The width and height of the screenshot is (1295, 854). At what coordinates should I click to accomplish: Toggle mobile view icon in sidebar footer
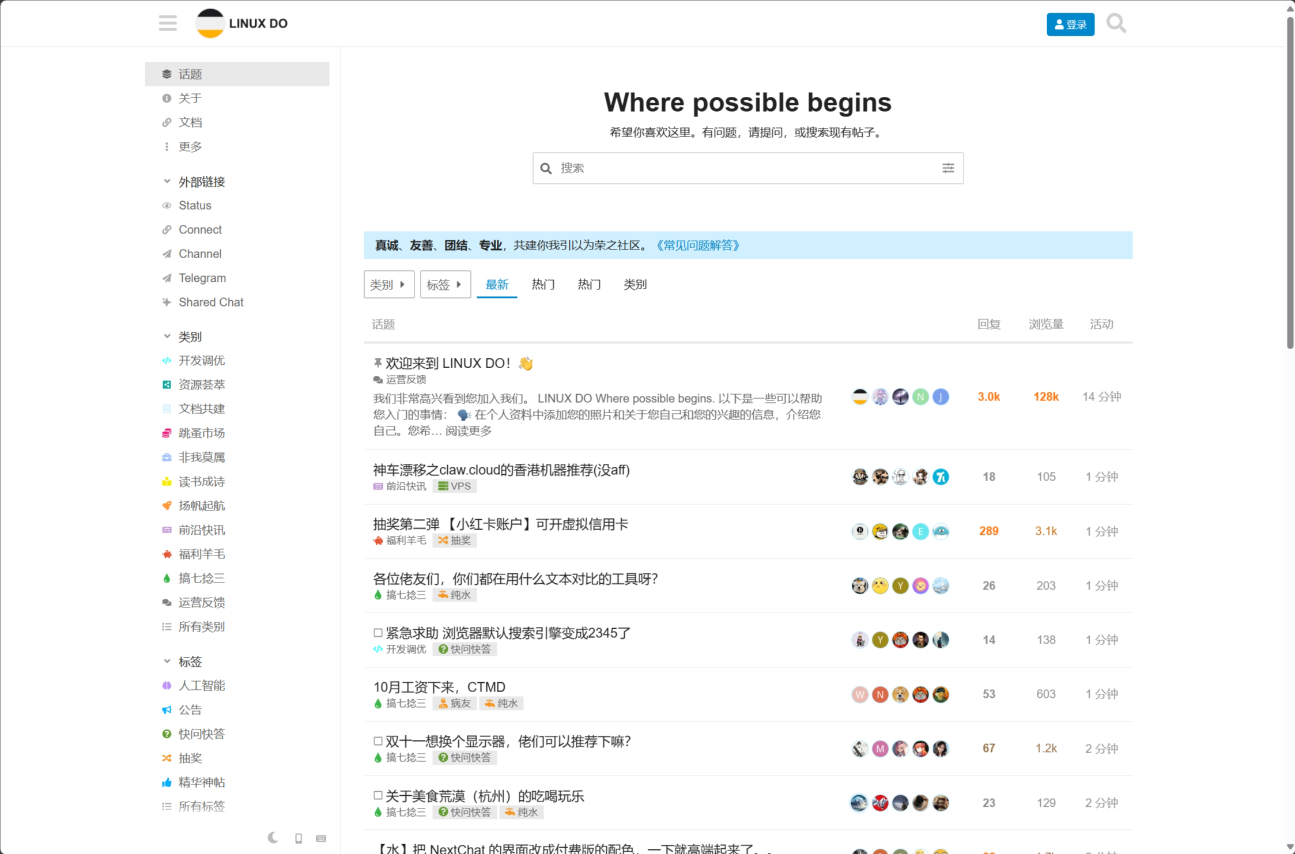[299, 838]
